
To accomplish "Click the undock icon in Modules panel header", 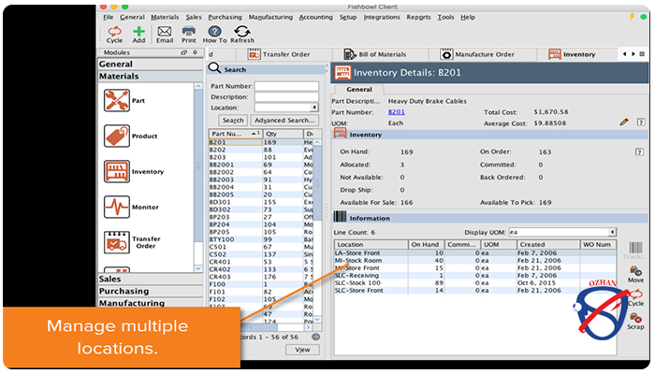I will 183,52.
